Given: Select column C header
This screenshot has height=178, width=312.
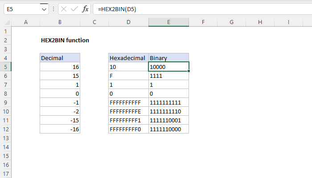Looking at the screenshot, I should [94, 22].
